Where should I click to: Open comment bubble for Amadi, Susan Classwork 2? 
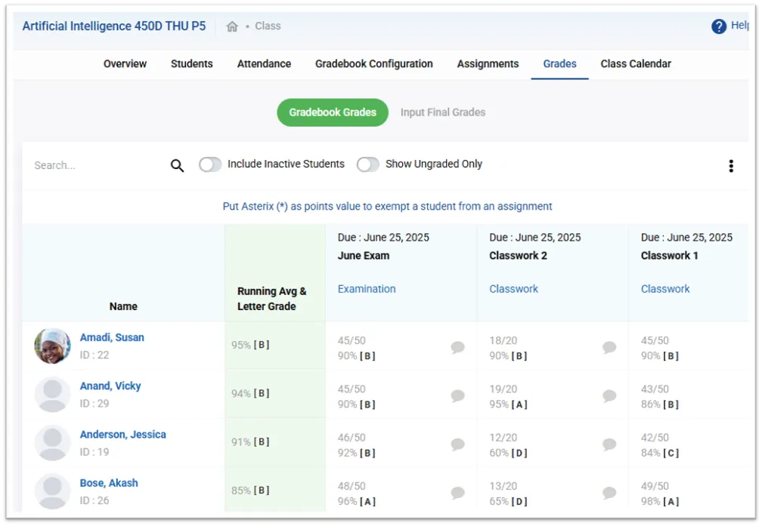click(609, 347)
